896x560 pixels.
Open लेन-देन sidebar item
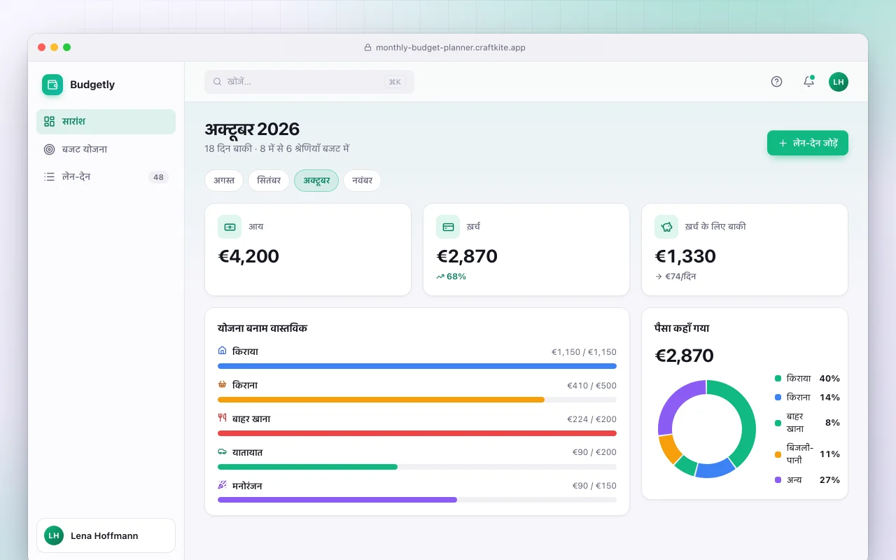[106, 177]
